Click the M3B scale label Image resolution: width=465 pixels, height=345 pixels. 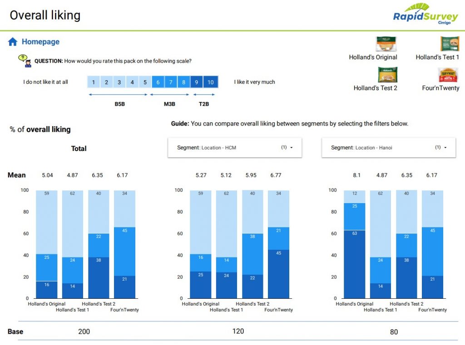tap(170, 104)
